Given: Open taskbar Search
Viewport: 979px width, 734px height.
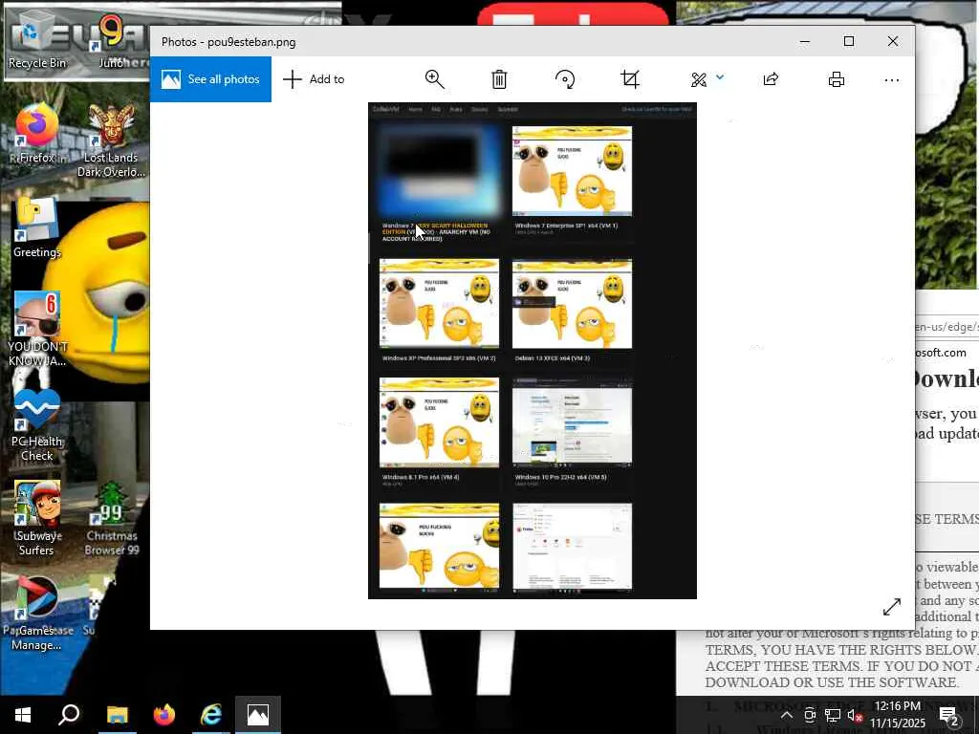Looking at the screenshot, I should (69, 715).
